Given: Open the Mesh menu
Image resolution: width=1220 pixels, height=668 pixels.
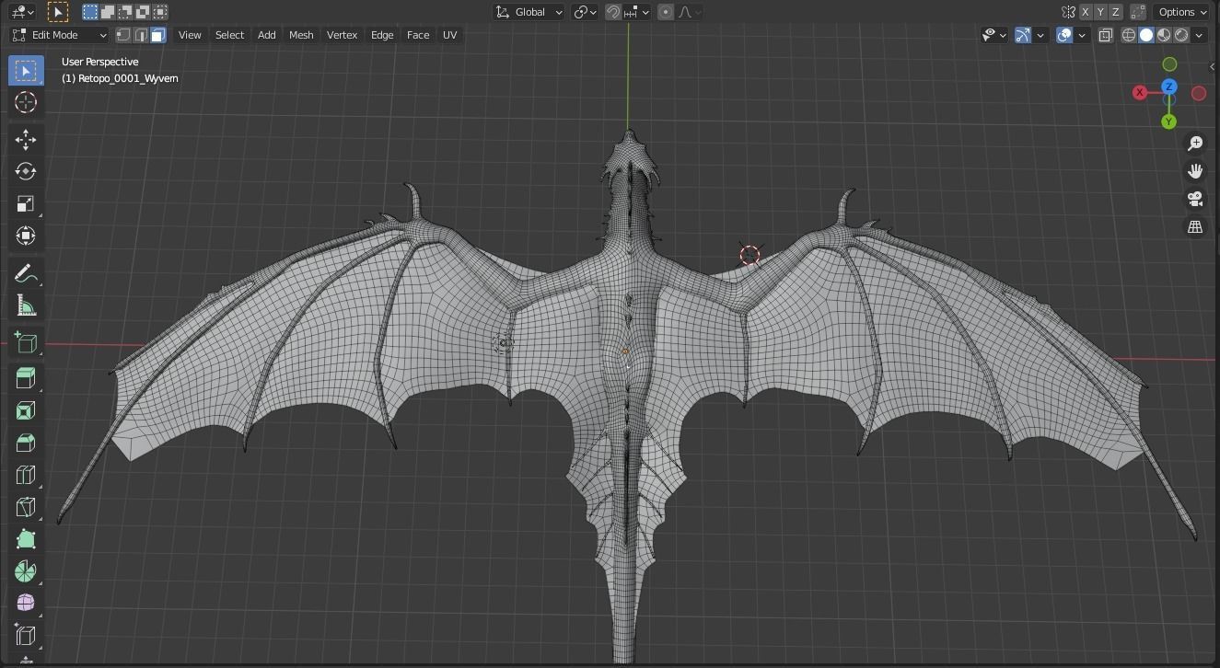Looking at the screenshot, I should point(301,35).
